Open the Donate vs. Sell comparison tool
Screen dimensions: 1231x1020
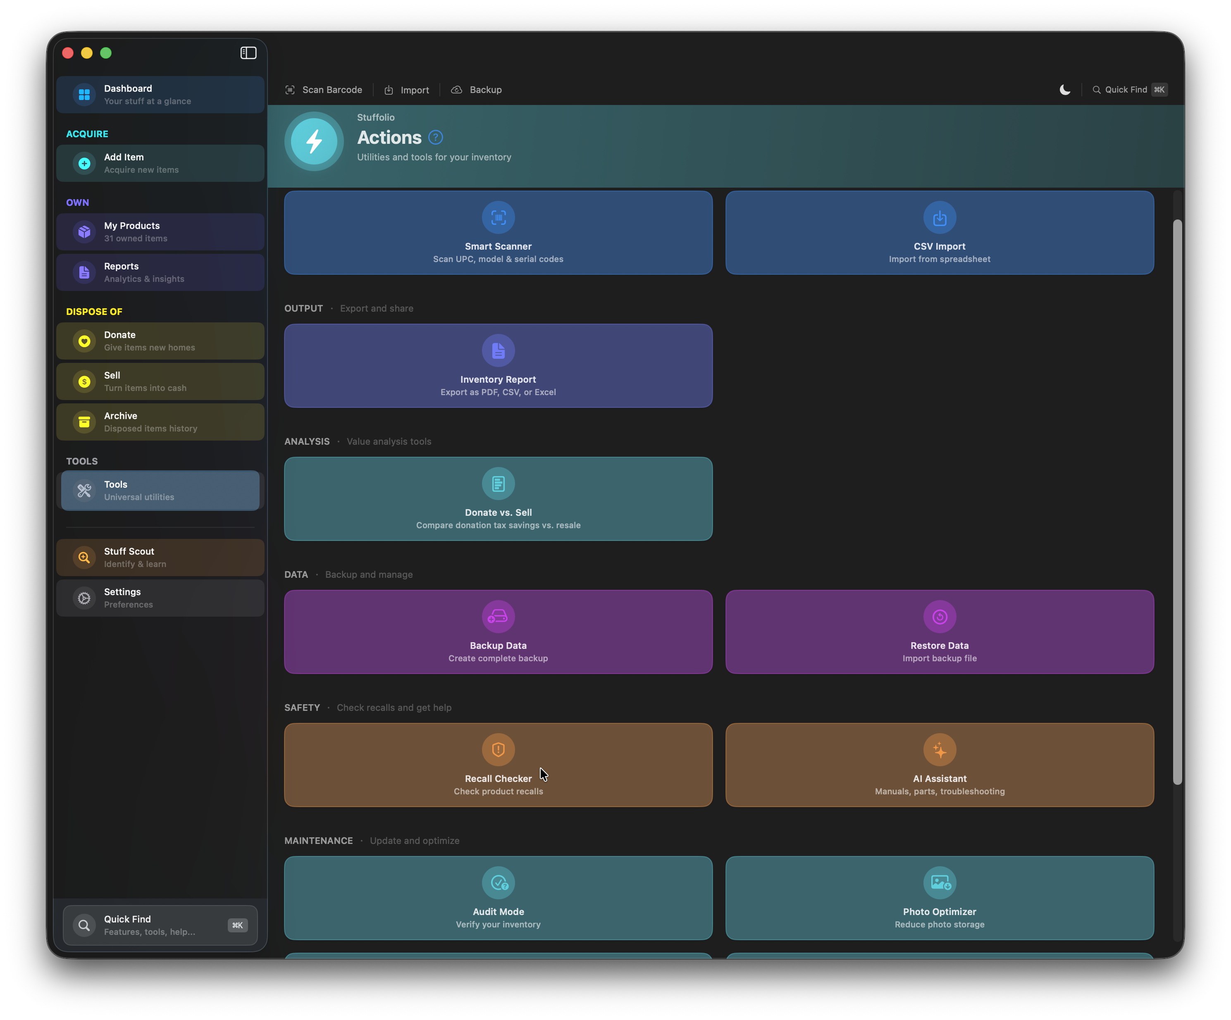pos(498,499)
